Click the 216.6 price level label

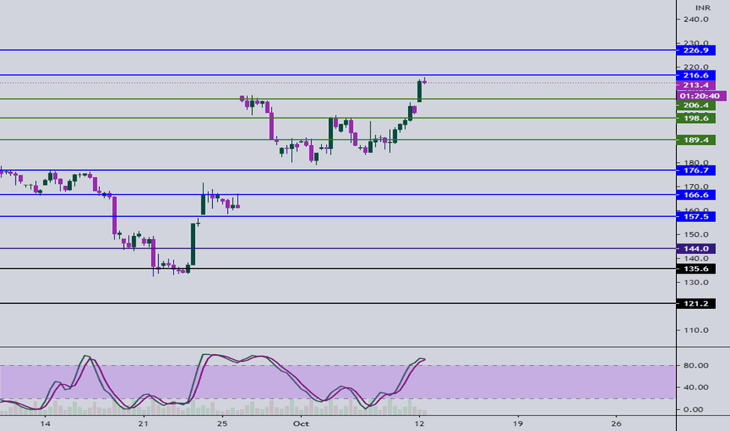click(x=696, y=75)
